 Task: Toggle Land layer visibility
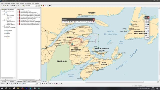pos(6,36)
